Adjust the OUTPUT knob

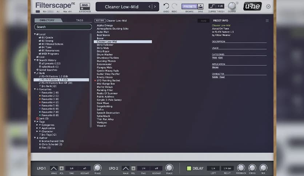coord(232,6)
